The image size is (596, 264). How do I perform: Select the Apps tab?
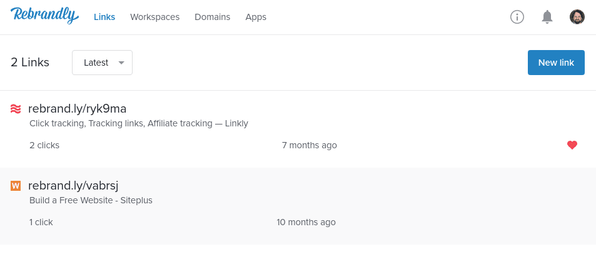tap(256, 17)
